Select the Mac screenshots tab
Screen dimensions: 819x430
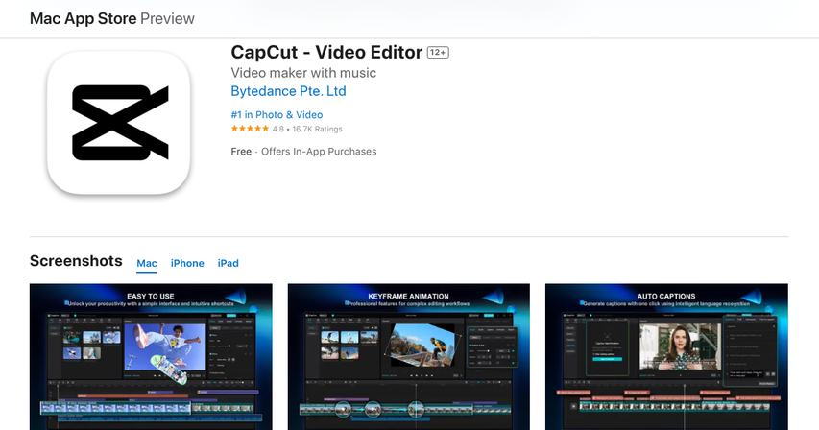pyautogui.click(x=147, y=264)
